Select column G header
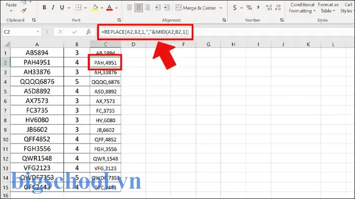This screenshot has height=199, width=355. [x=208, y=44]
